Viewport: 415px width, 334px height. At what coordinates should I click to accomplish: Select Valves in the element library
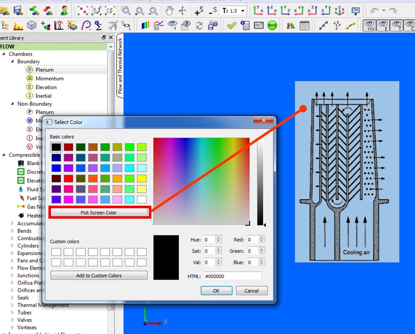pos(24,320)
